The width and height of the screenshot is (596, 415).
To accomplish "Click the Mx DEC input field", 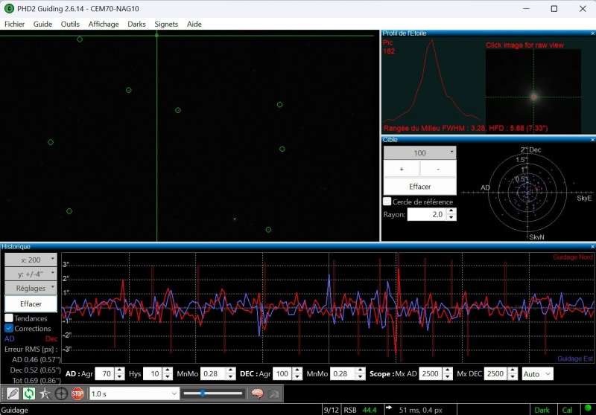I will (x=495, y=373).
